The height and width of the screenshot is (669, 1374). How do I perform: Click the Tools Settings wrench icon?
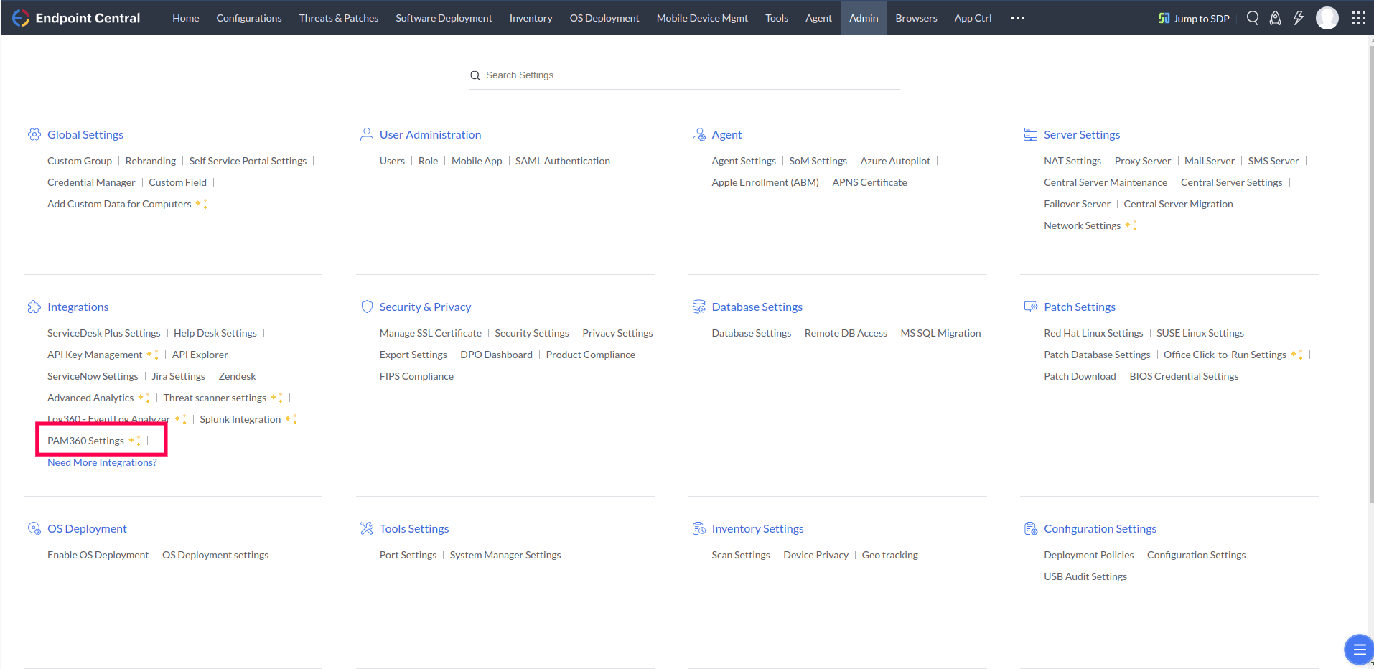point(367,528)
